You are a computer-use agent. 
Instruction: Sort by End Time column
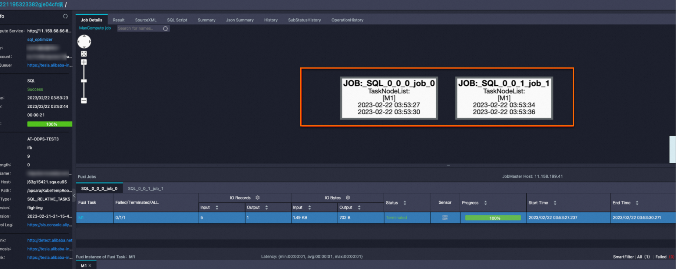[637, 203]
